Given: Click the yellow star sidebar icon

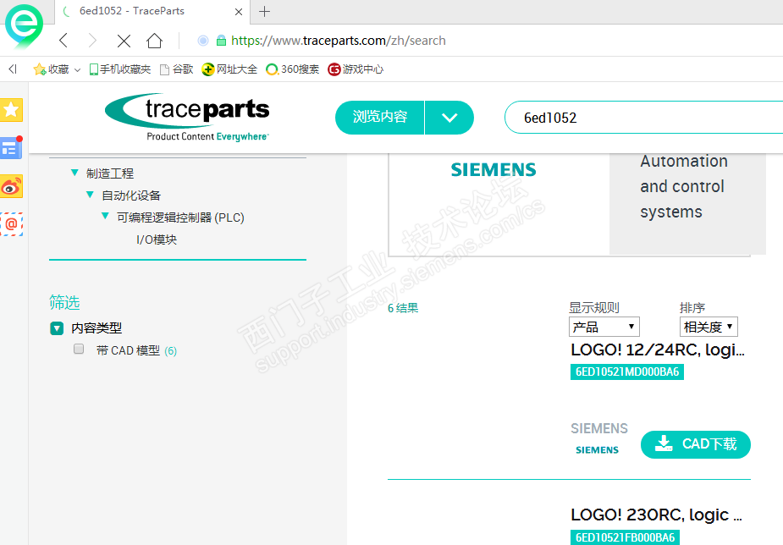Looking at the screenshot, I should (x=12, y=110).
